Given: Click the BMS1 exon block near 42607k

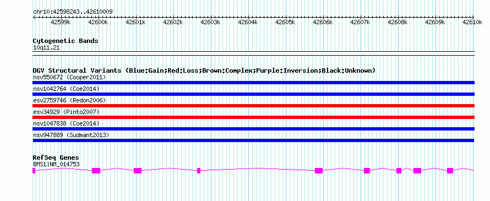Looking at the screenshot, I should point(367,171).
